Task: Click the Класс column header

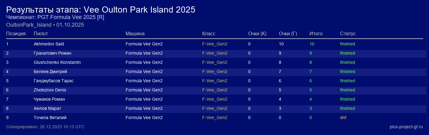Action: click(209, 33)
